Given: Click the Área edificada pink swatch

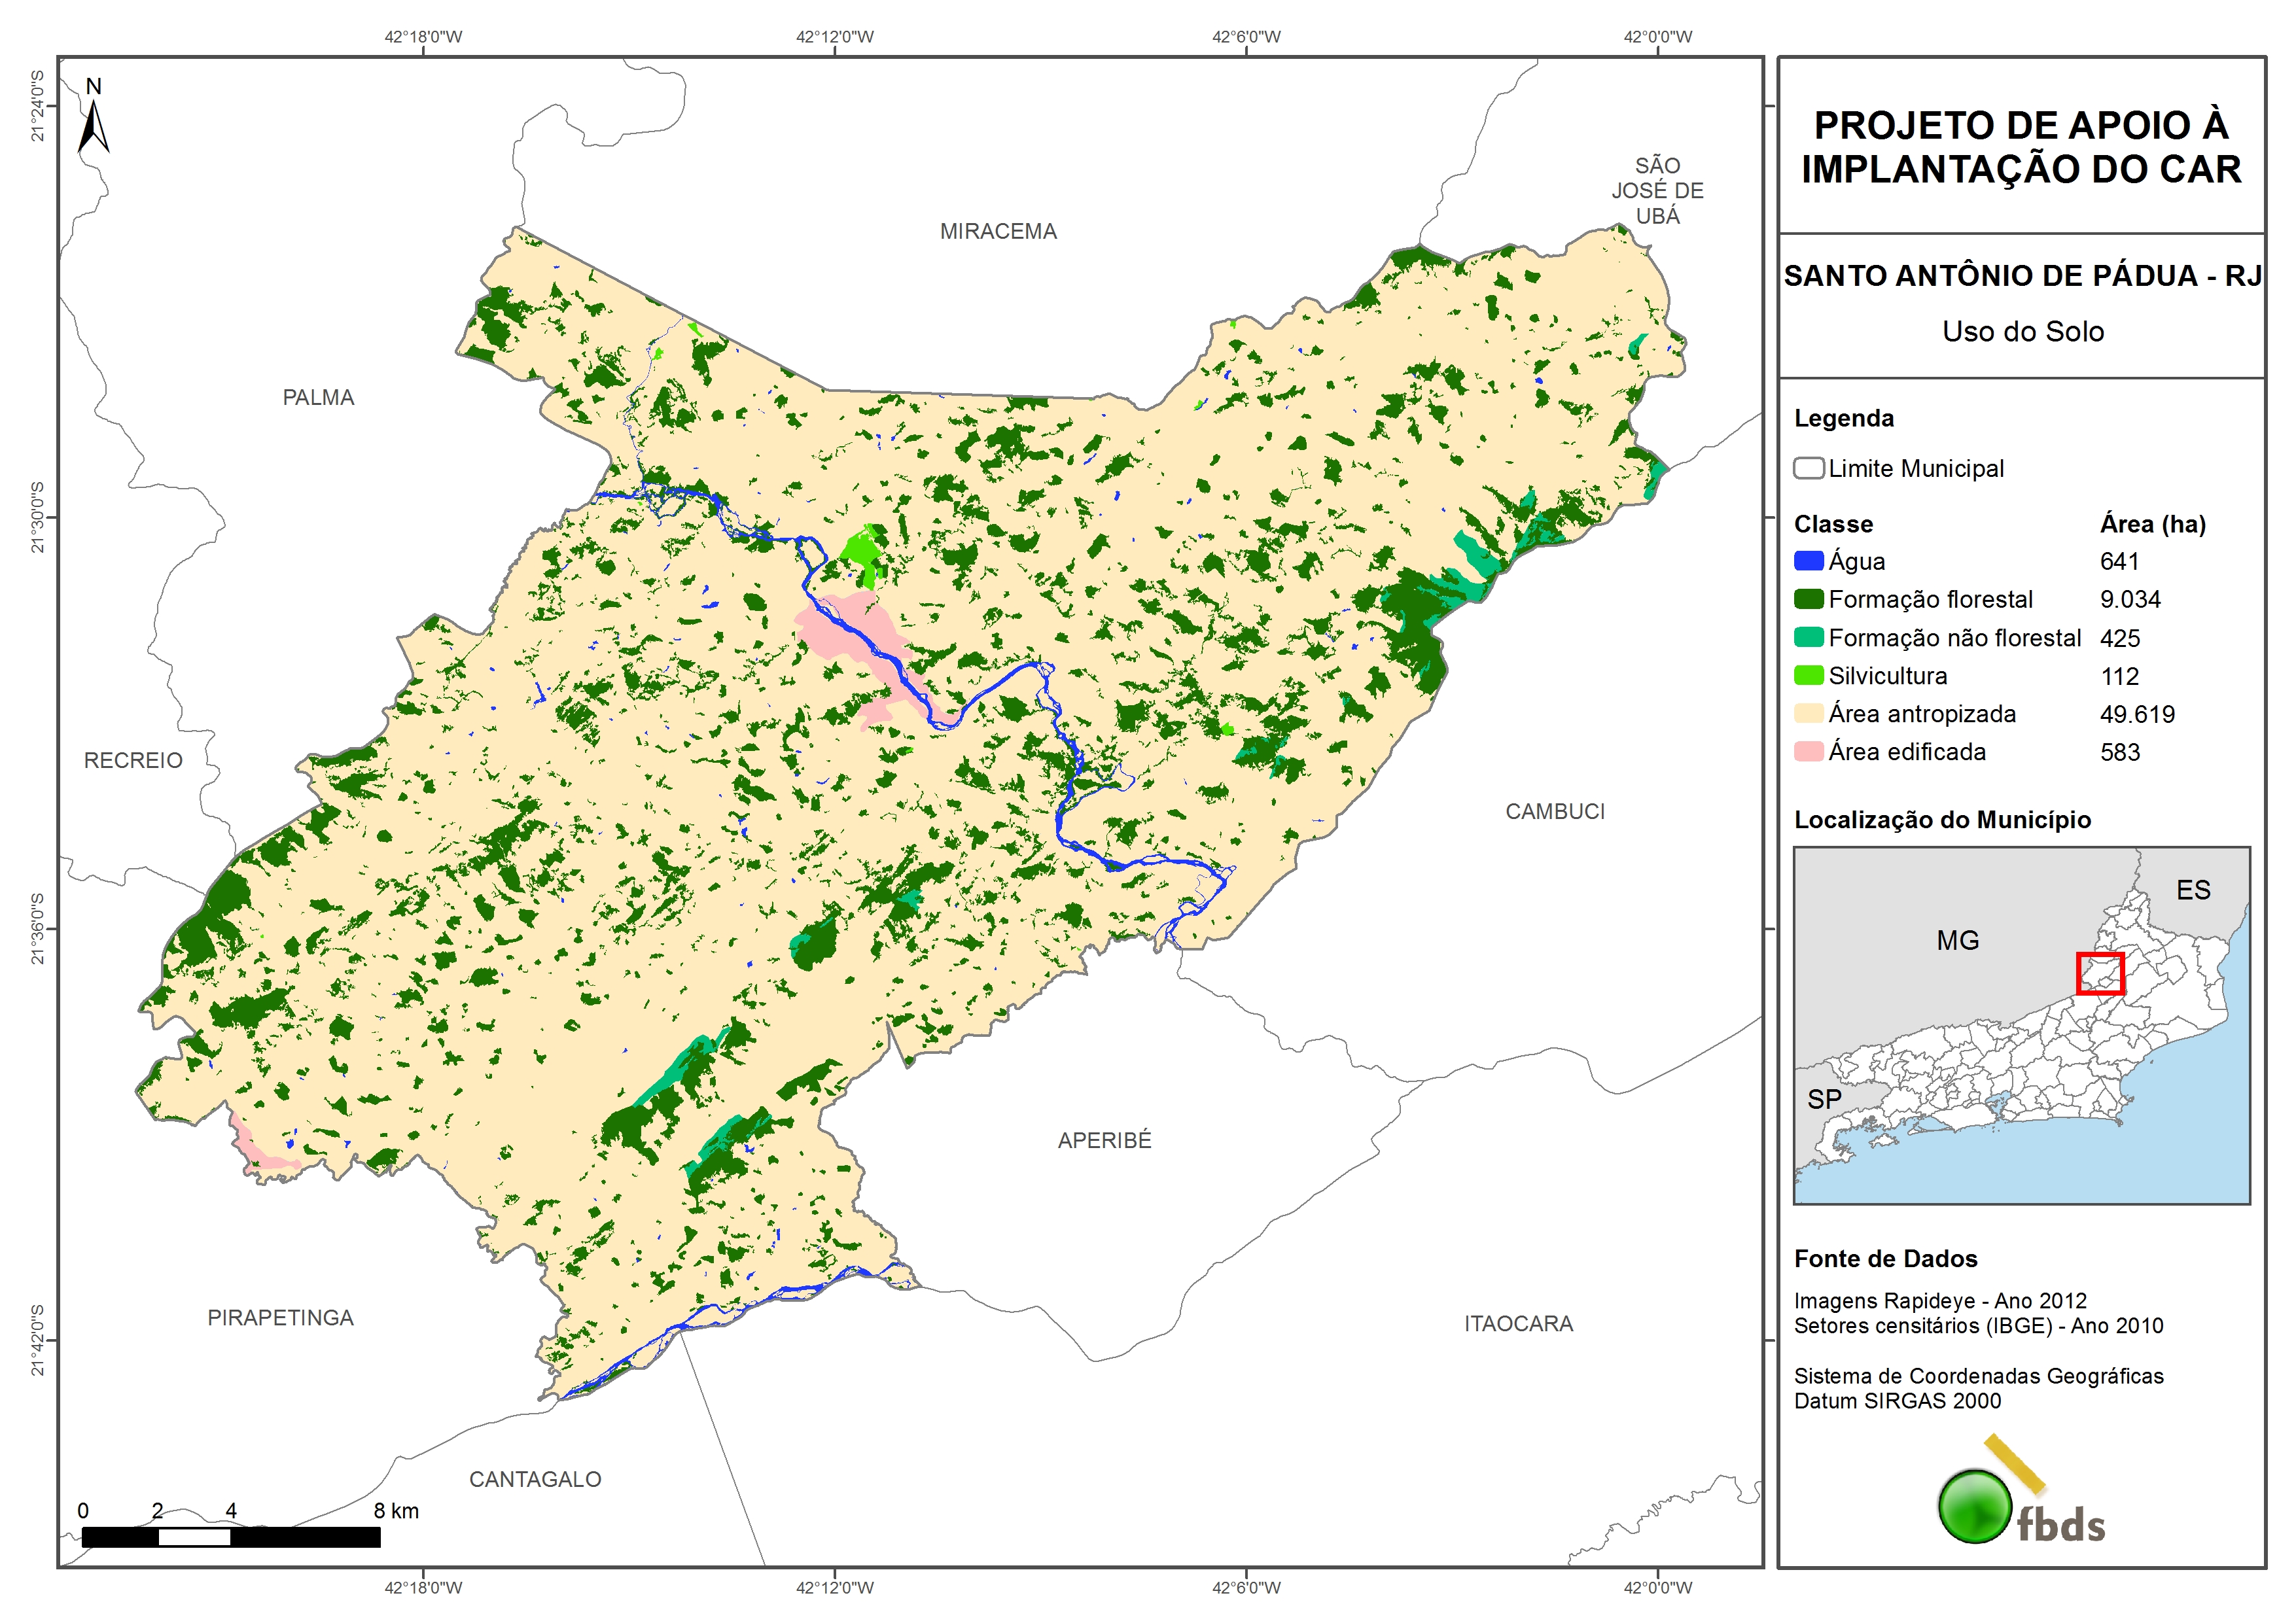Looking at the screenshot, I should click(x=1808, y=752).
